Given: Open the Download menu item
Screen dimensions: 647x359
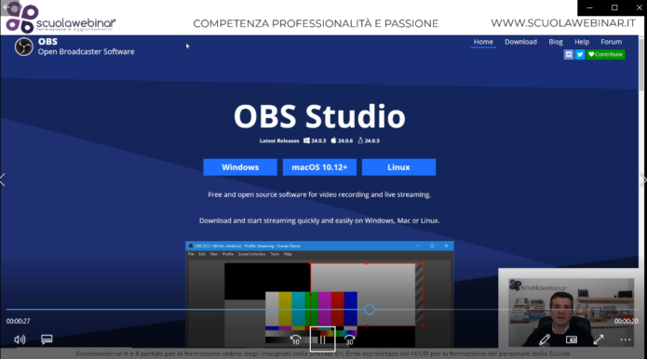Looking at the screenshot, I should point(520,42).
